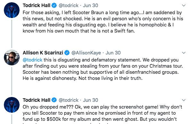Expand options chevron on first Todrick tweet
The width and height of the screenshot is (190, 124).
click(184, 5)
